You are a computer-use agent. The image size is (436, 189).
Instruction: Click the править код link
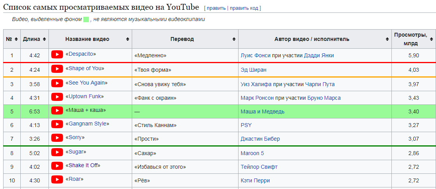point(244,8)
